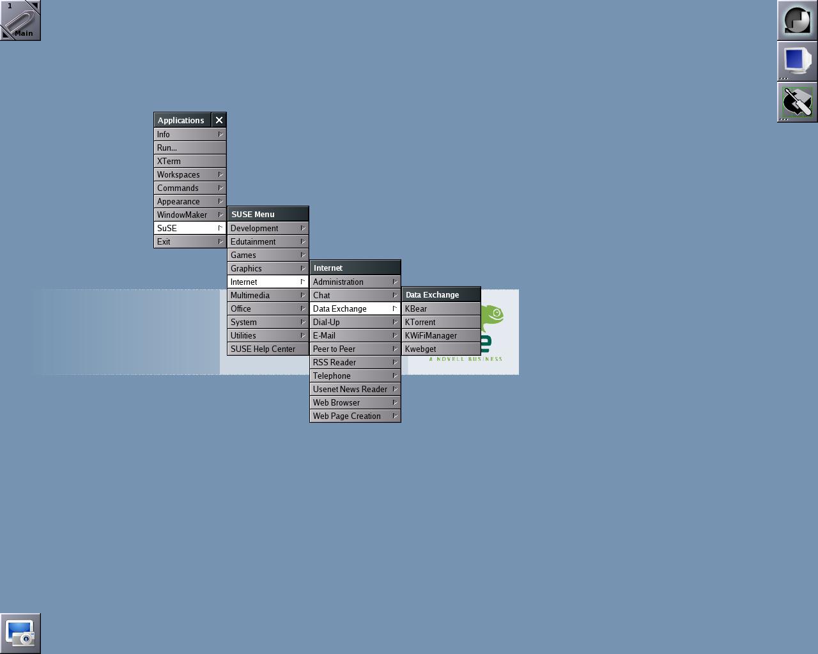Image resolution: width=818 pixels, height=654 pixels.
Task: Launch KBear from Data Exchange
Action: [441, 308]
